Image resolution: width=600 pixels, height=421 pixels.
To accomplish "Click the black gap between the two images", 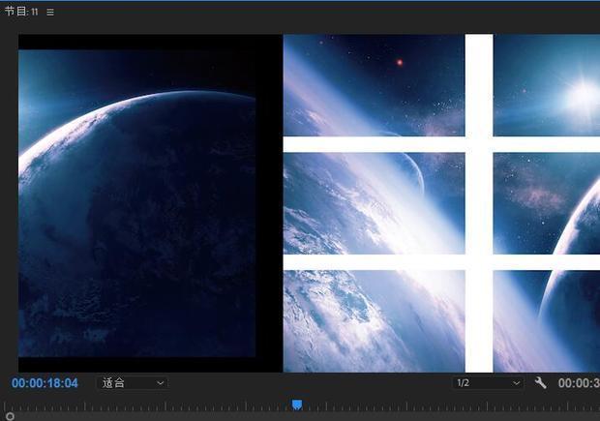I will [269, 203].
